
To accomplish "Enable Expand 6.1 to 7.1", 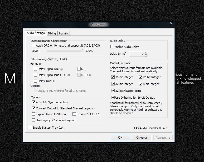I will coord(74,114).
